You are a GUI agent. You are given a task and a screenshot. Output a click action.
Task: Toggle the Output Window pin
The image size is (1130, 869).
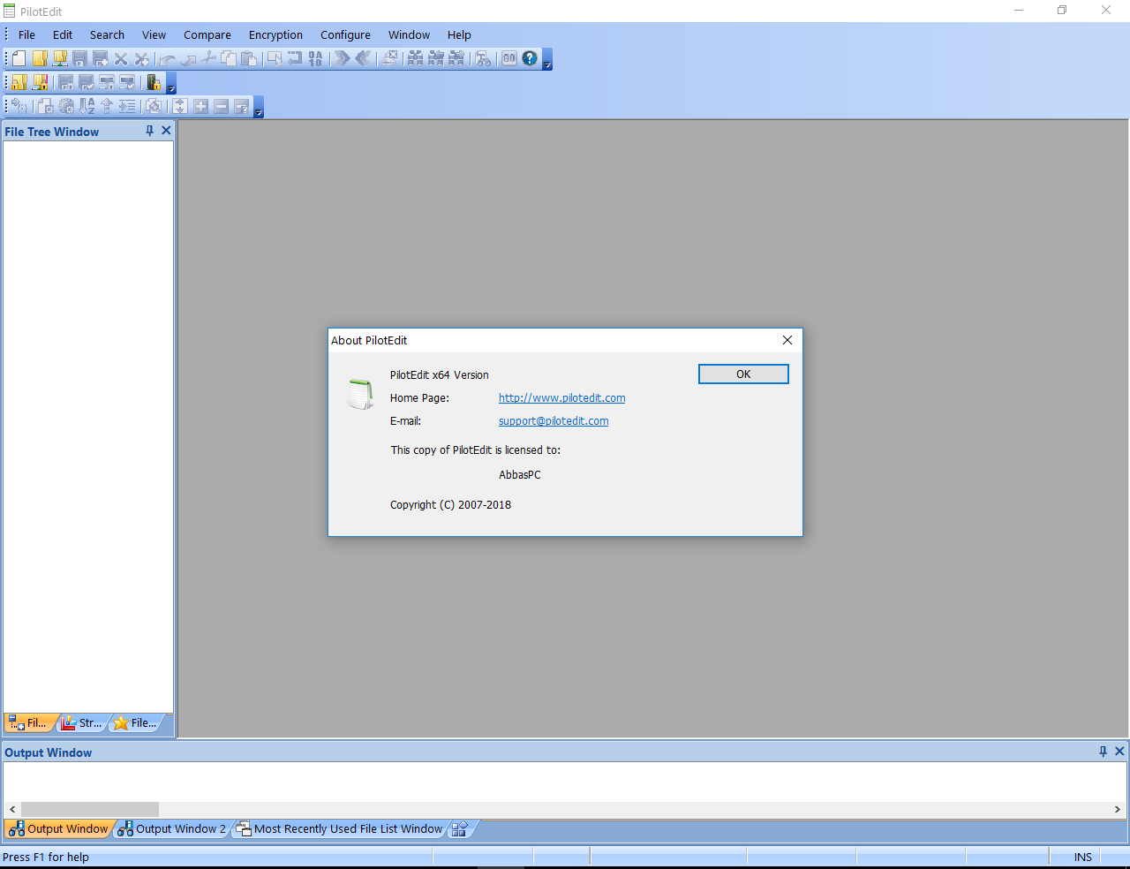[1103, 752]
